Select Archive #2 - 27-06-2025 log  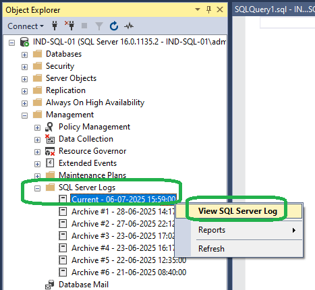(123, 224)
